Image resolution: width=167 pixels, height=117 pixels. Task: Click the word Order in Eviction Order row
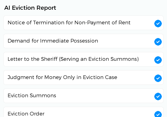pos(37,114)
